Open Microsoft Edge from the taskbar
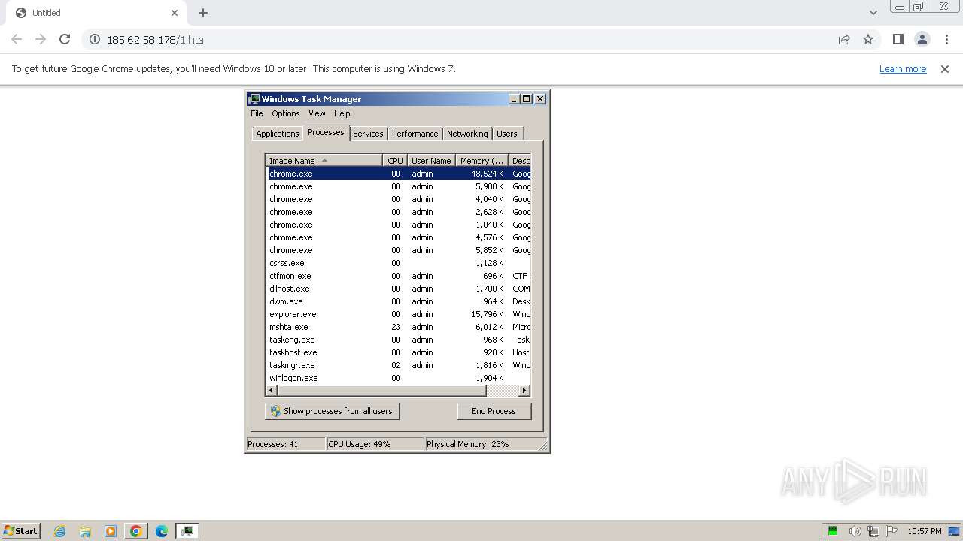The height and width of the screenshot is (541, 963). point(162,531)
